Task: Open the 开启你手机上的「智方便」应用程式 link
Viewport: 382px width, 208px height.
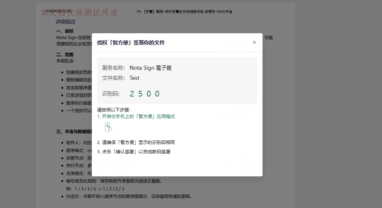Action: (x=136, y=116)
